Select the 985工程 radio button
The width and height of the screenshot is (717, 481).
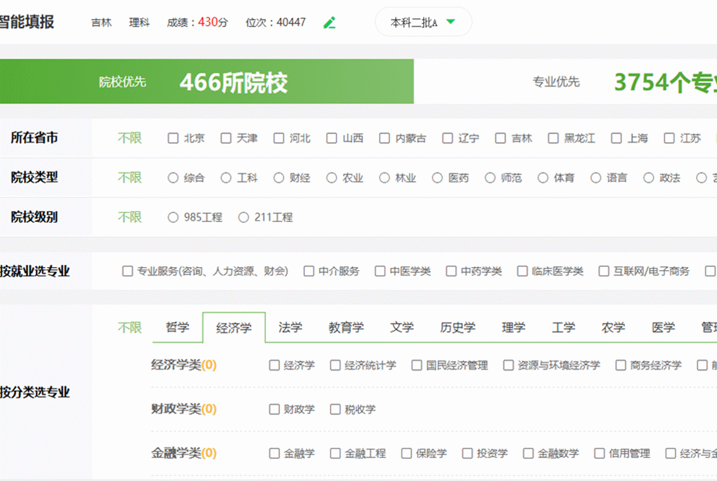click(173, 218)
